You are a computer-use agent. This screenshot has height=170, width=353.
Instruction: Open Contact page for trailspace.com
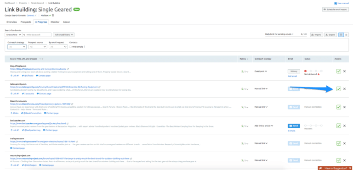click(x=17, y=148)
